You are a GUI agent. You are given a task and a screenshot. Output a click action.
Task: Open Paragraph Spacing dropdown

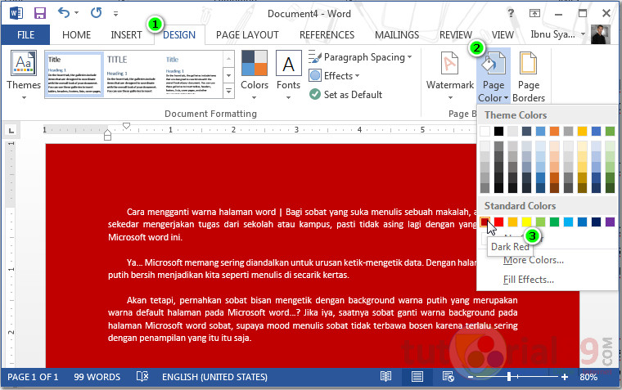(361, 57)
